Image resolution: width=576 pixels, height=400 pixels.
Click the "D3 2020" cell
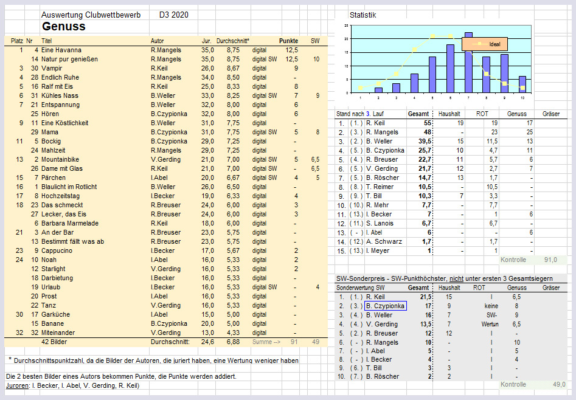173,15
